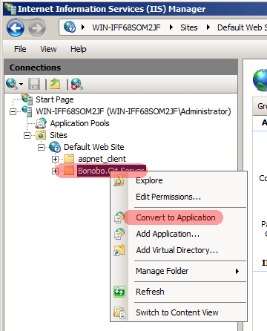Choose Add Application... menu entry
This screenshot has height=331, width=267.
(179, 234)
